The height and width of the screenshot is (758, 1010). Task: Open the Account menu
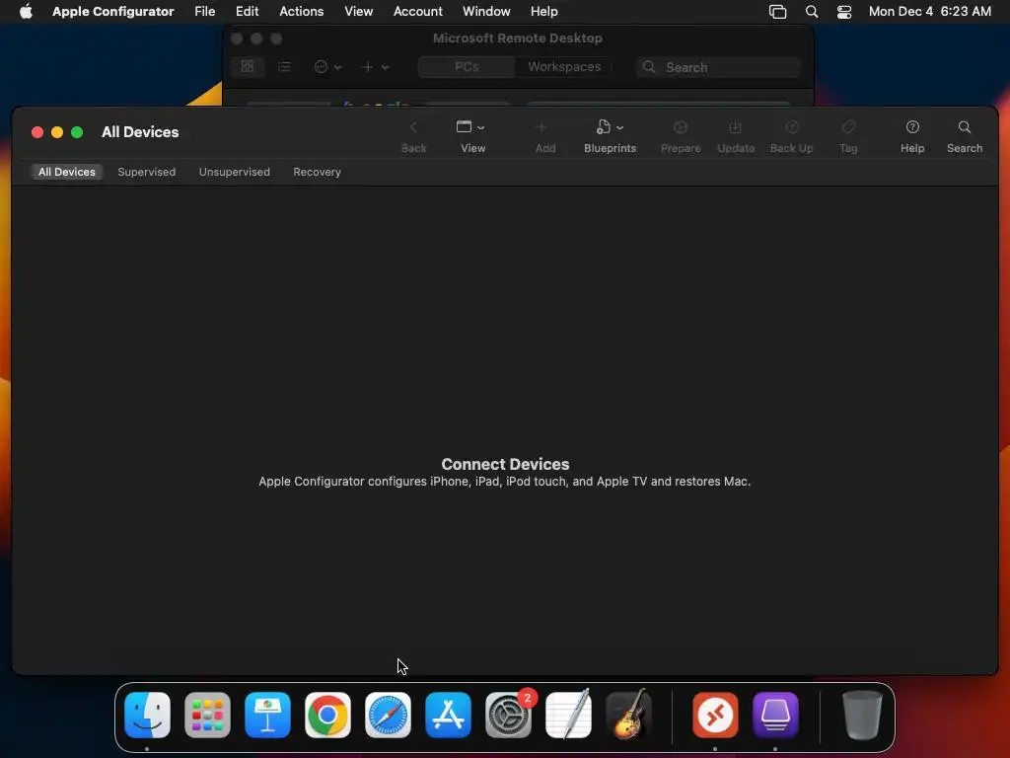tap(418, 12)
